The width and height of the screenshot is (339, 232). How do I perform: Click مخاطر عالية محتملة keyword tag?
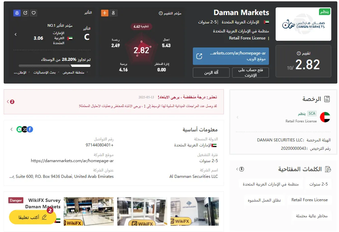312,216
